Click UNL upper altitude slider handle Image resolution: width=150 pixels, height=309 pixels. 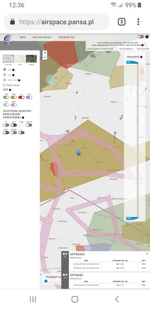coord(132,62)
